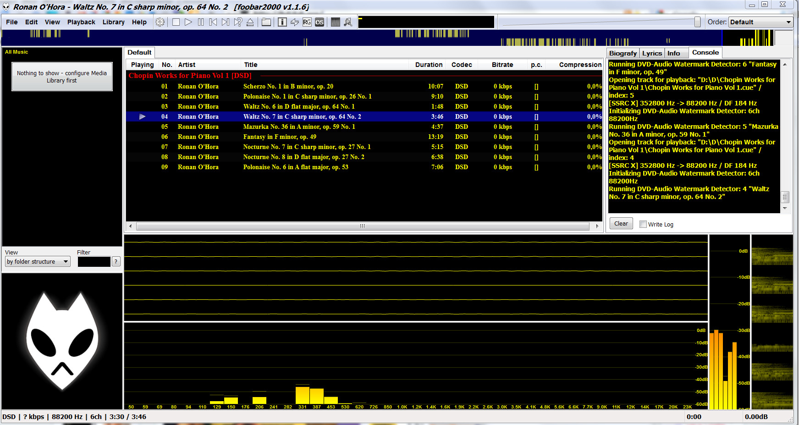Select the Default playlist tab
This screenshot has height=425, width=799.
139,53
